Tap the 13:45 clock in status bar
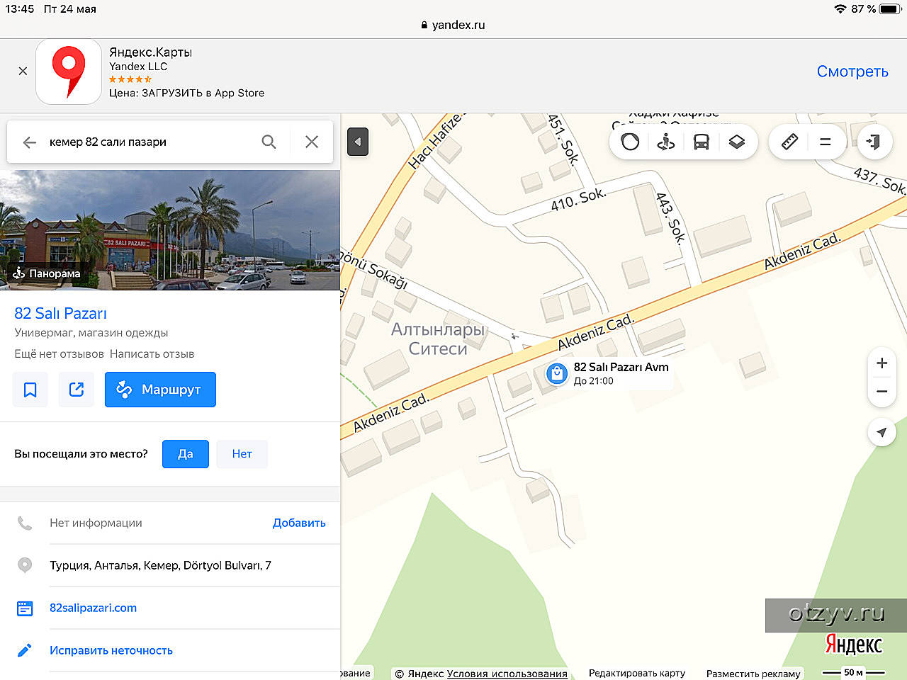Screen dimensions: 907x680 [x=20, y=9]
